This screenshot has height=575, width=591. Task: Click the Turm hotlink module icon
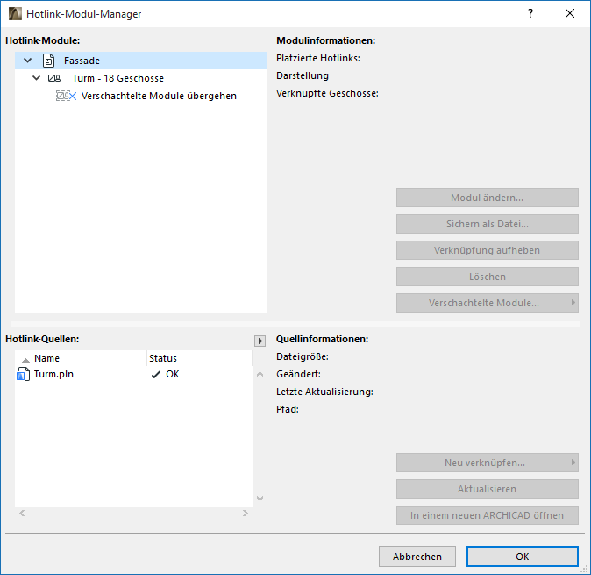53,78
